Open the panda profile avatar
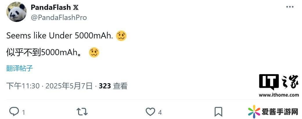Viewport: 302px width, 119px height. coord(17,12)
